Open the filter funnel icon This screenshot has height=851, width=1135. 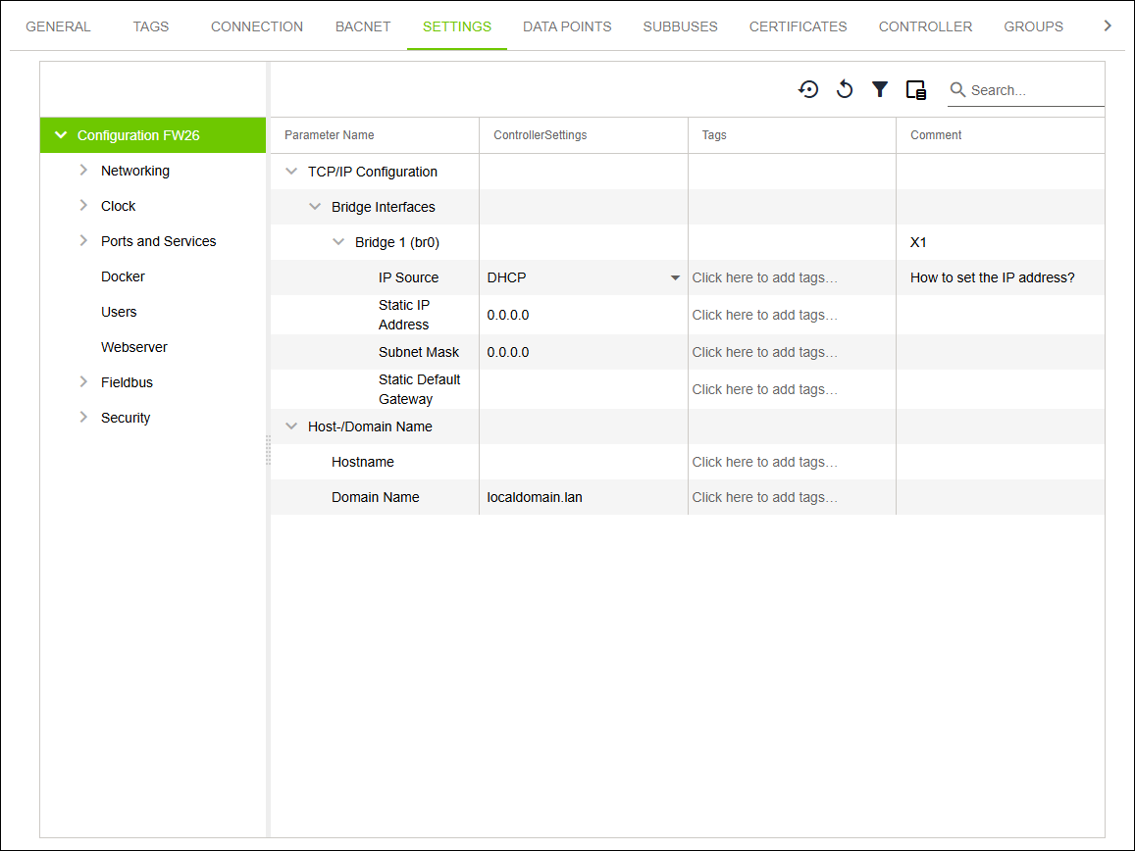click(x=880, y=90)
